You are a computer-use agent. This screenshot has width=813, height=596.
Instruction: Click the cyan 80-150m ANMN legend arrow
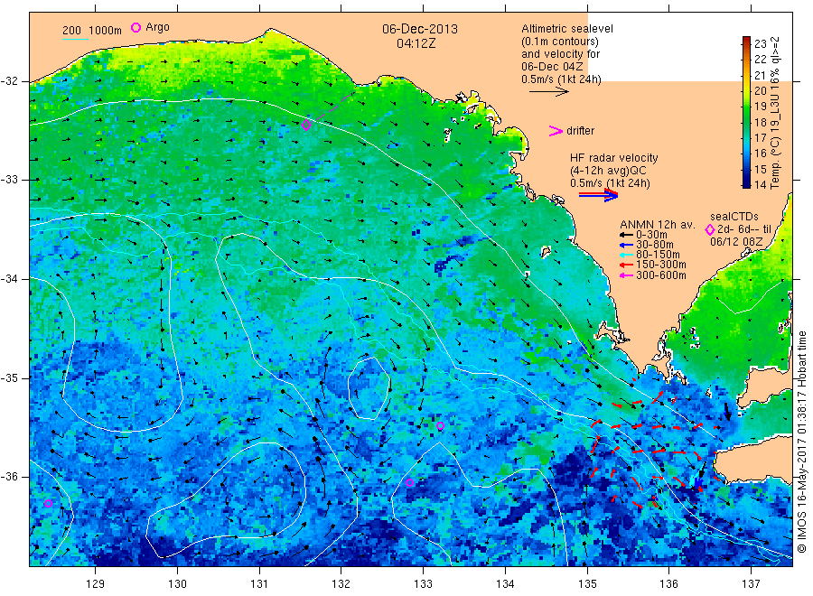[x=627, y=255]
